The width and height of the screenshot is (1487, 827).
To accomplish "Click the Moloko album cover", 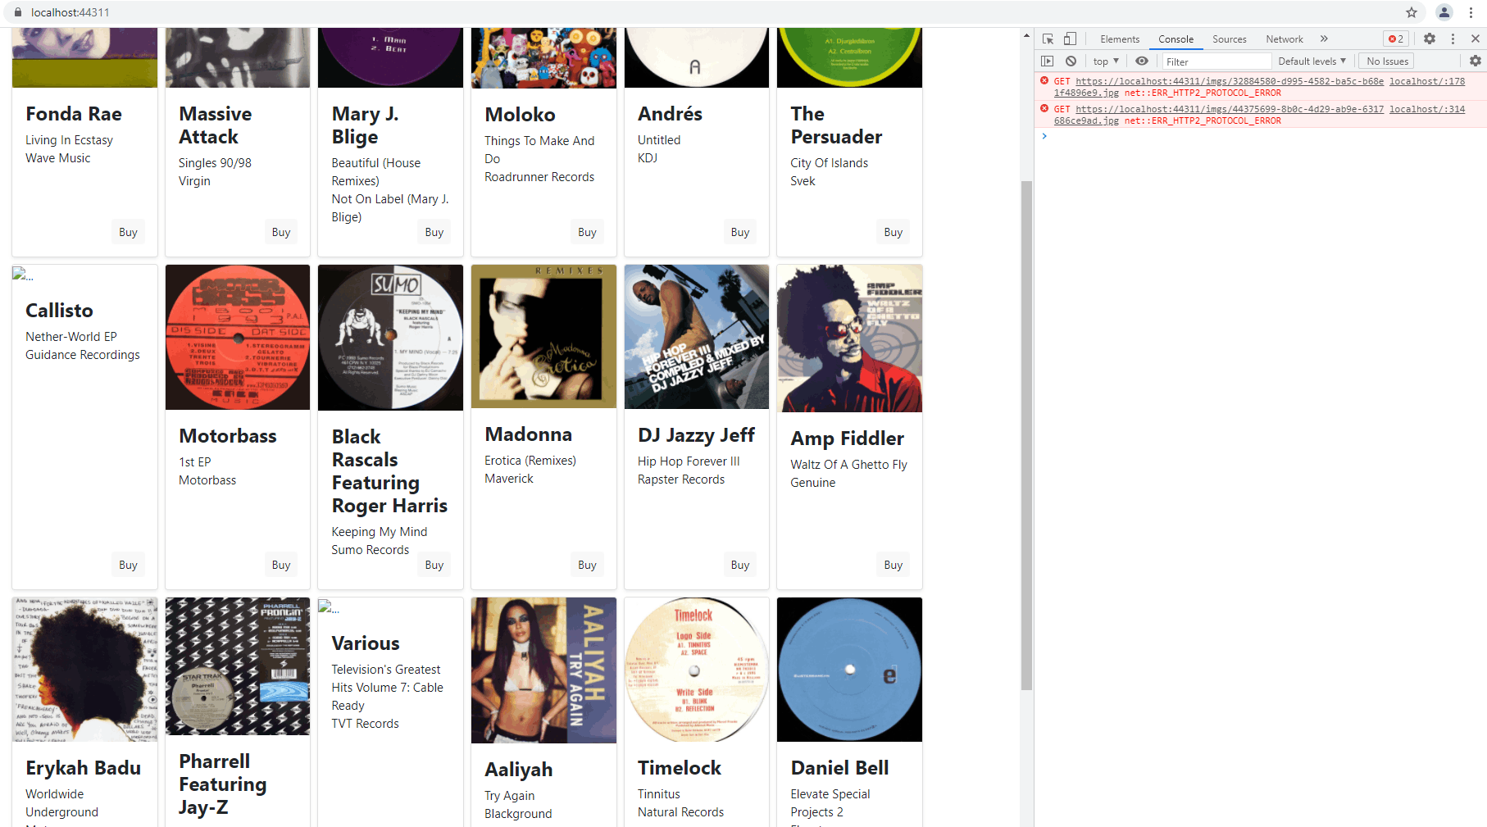I will click(543, 57).
